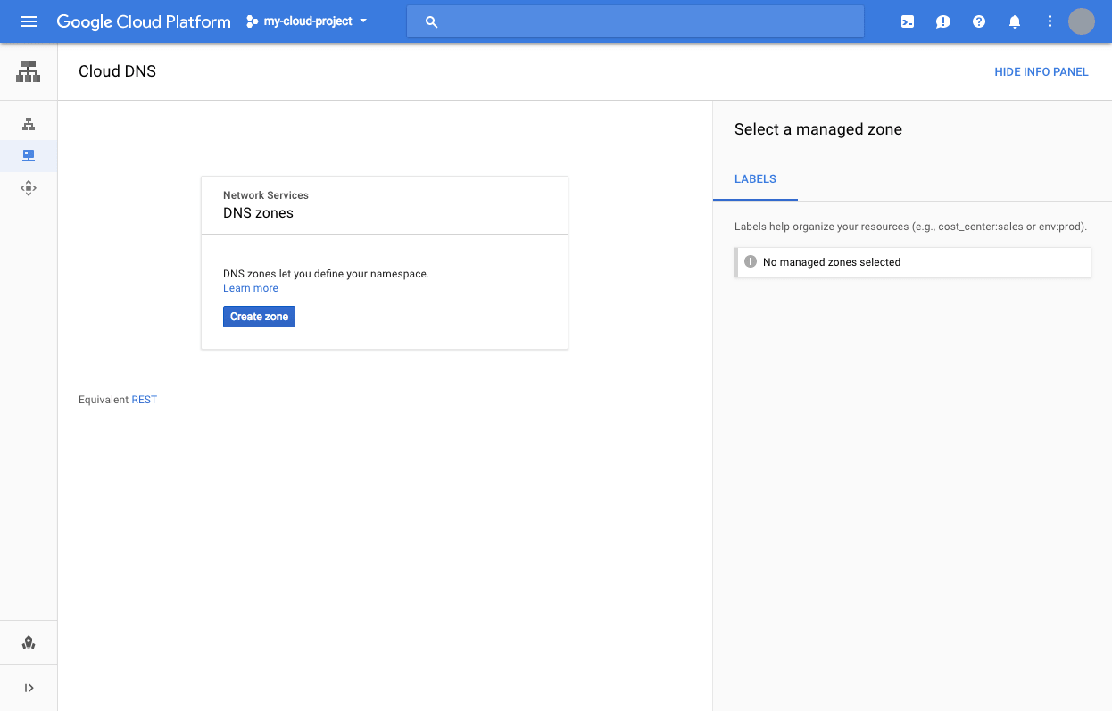Activate Cloud Shell terminal icon
This screenshot has height=711, width=1112.
coord(908,21)
